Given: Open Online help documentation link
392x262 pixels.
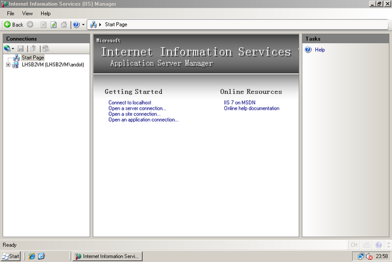Looking at the screenshot, I should tap(251, 108).
